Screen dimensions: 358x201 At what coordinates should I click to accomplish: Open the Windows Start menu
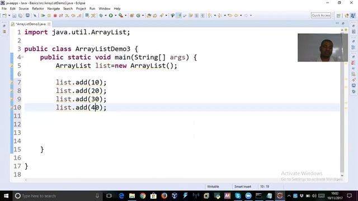pyautogui.click(x=6, y=196)
